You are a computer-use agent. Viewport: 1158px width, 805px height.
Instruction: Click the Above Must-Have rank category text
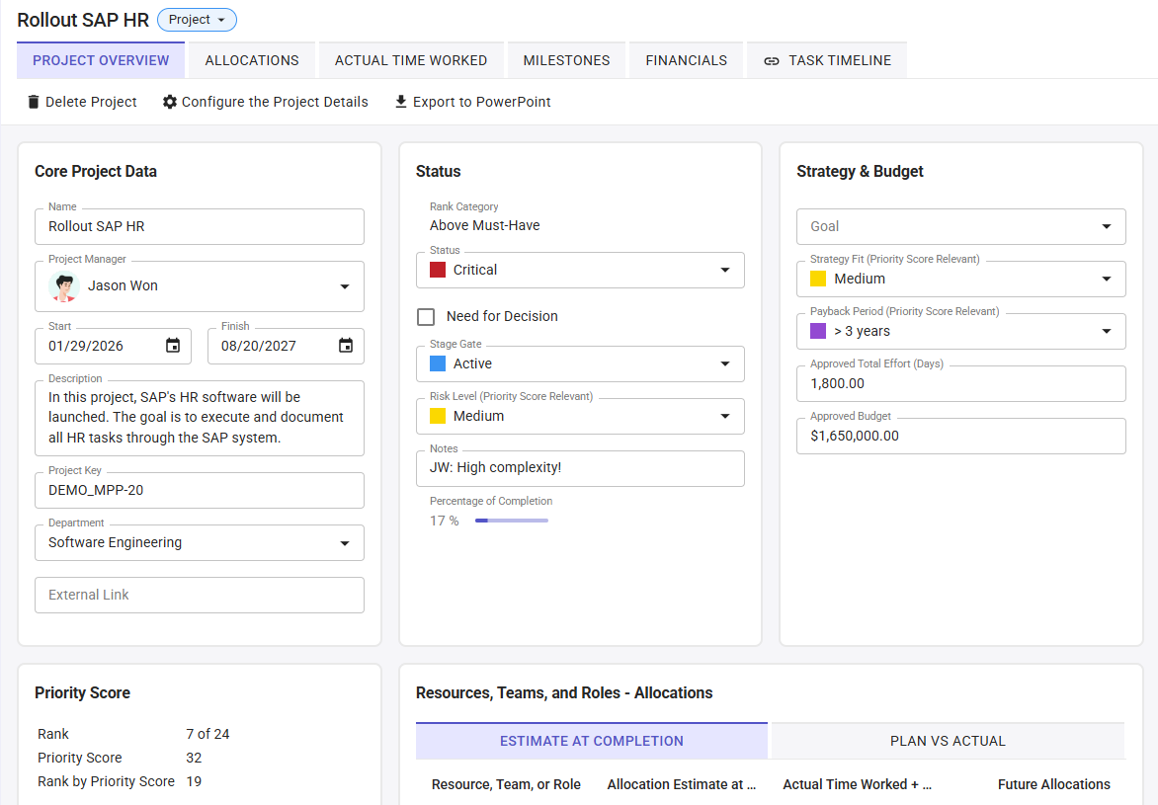[484, 226]
